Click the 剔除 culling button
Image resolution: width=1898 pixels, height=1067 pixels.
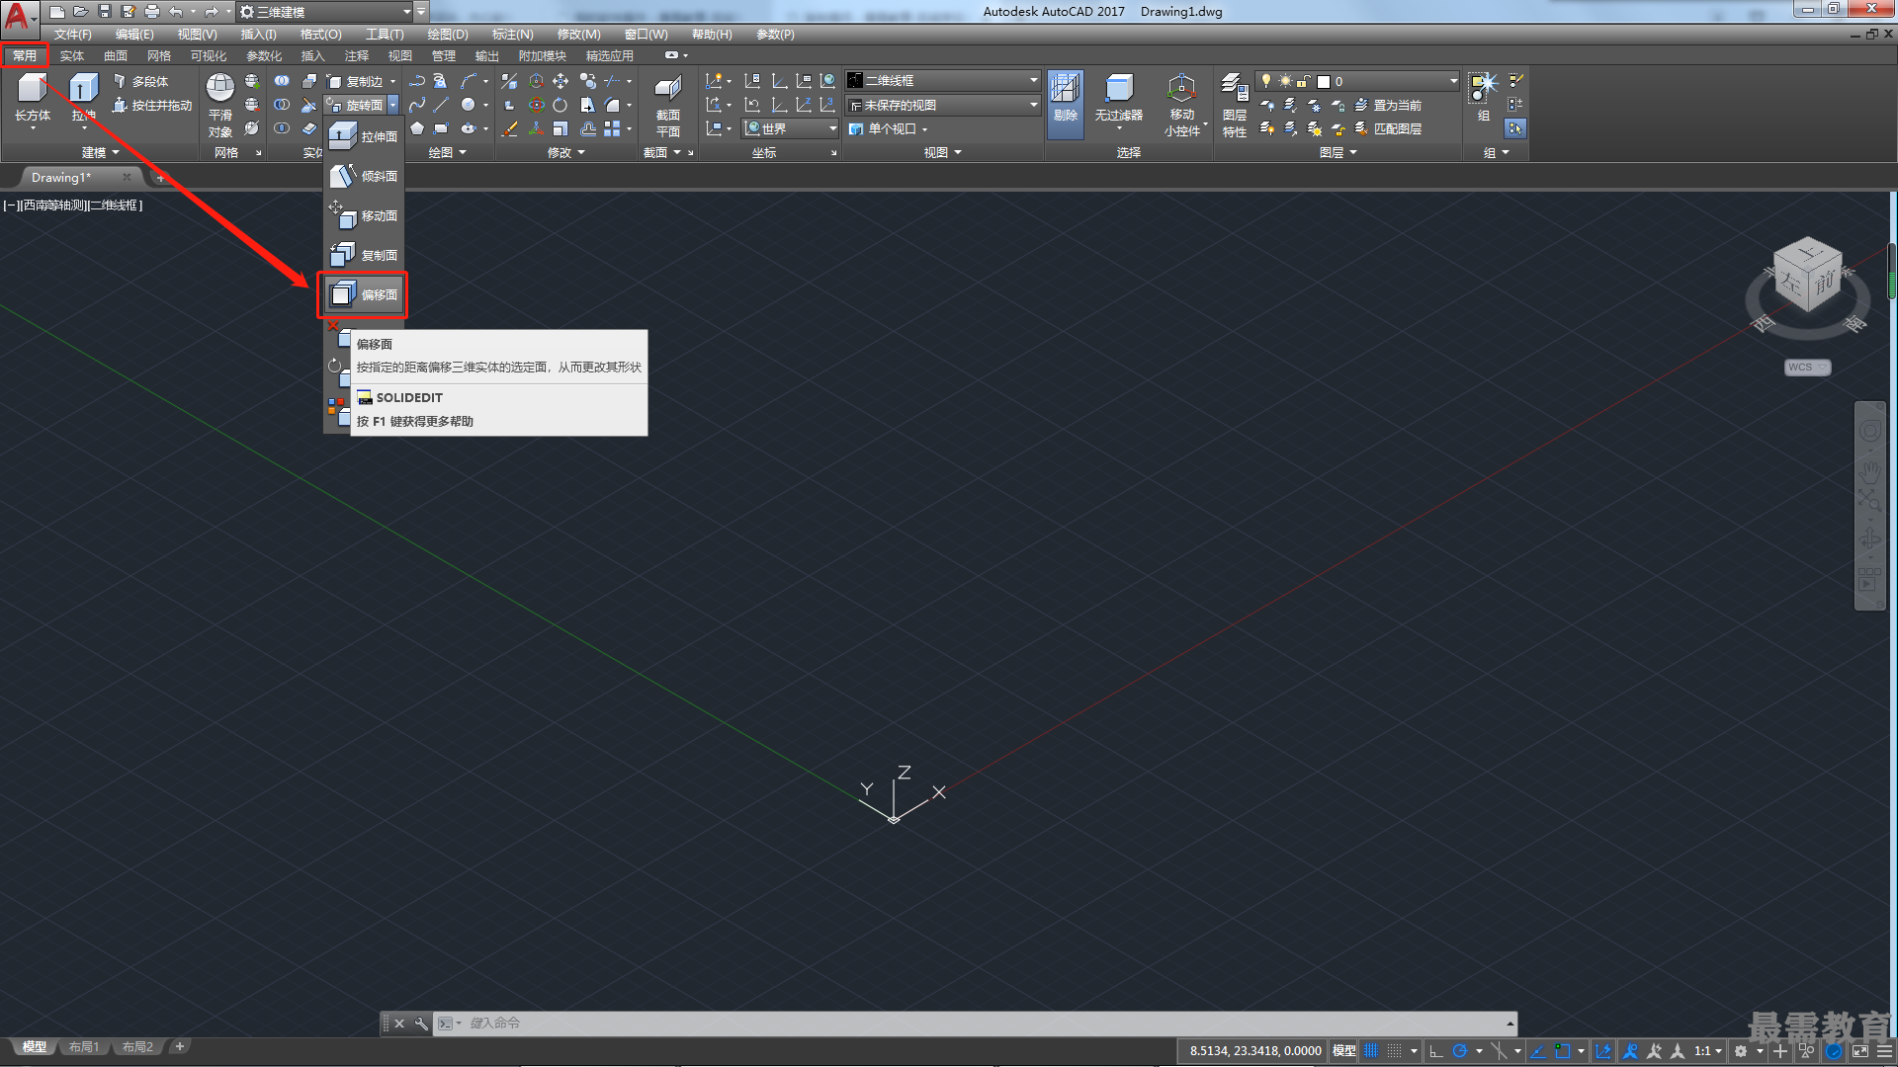click(x=1065, y=103)
